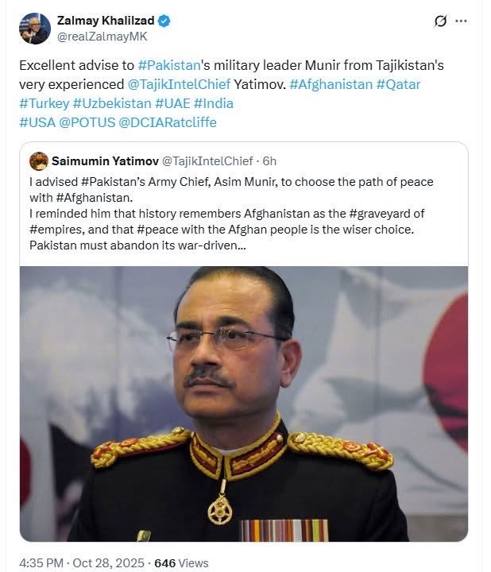The width and height of the screenshot is (491, 572).
Task: Click the blue verified badge
Action: click(x=164, y=21)
